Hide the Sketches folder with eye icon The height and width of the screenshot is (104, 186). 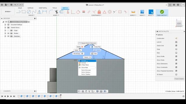pyautogui.click(x=8, y=36)
